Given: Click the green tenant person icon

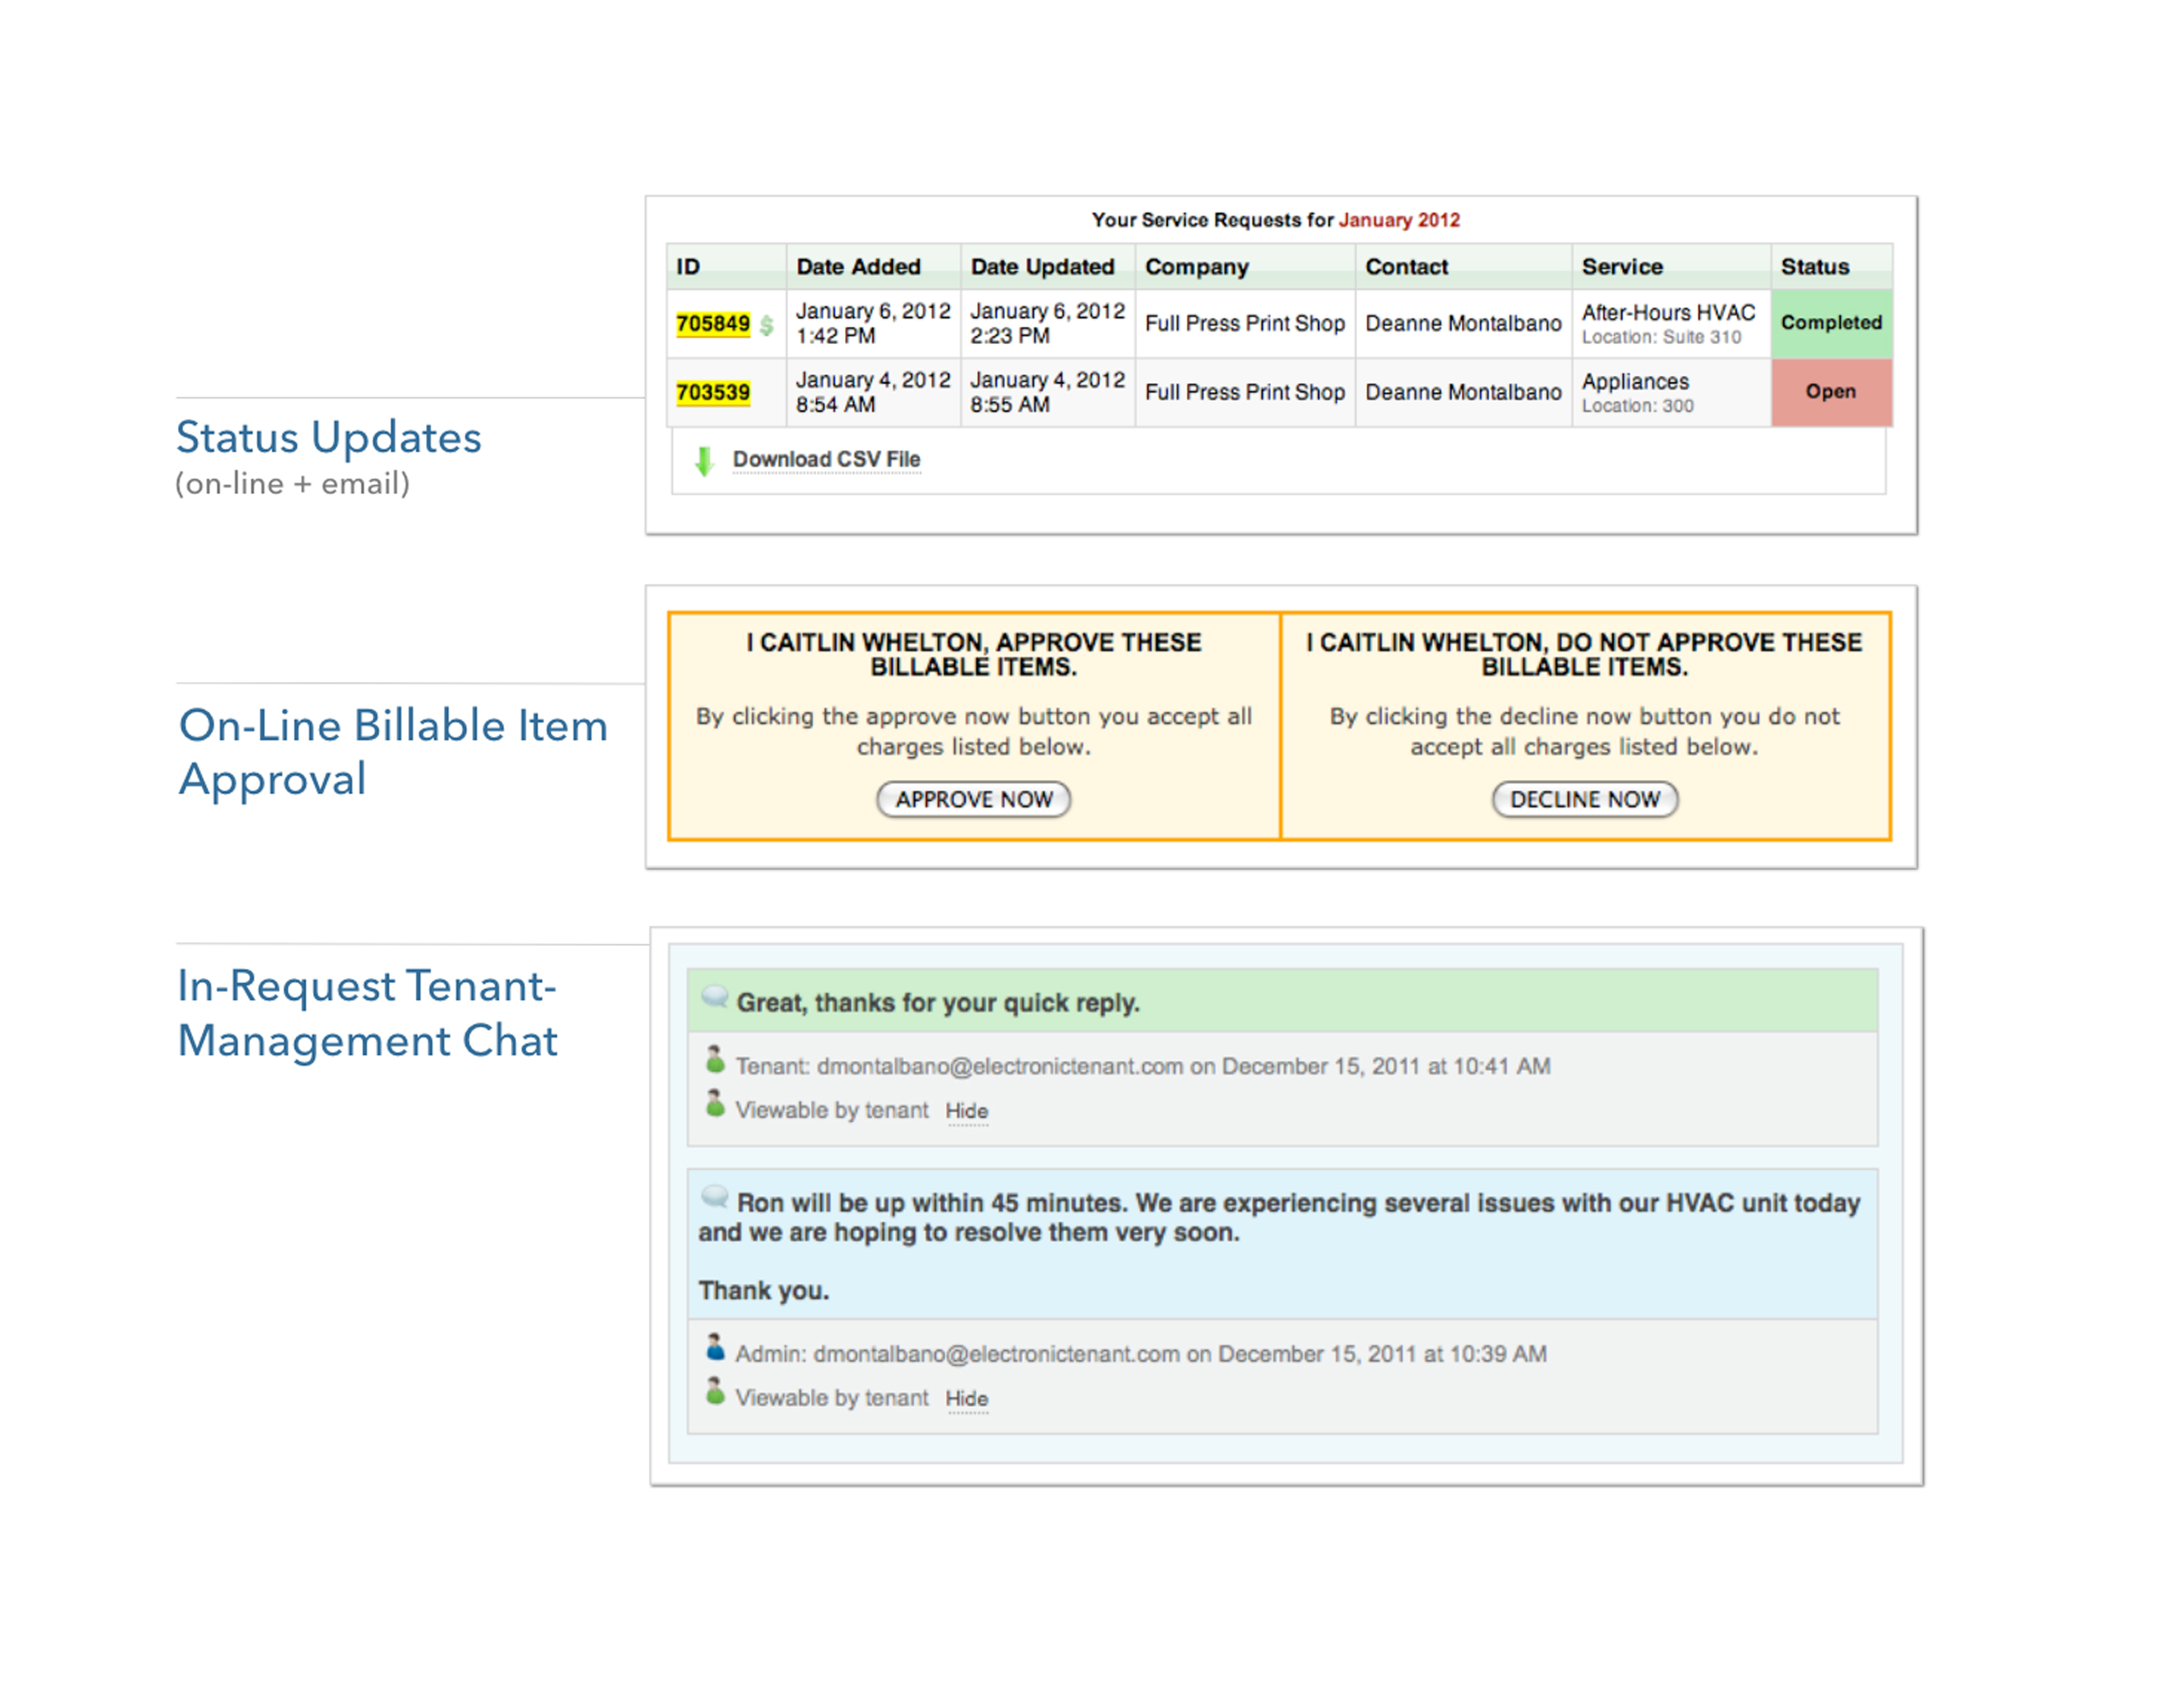Looking at the screenshot, I should click(715, 1061).
